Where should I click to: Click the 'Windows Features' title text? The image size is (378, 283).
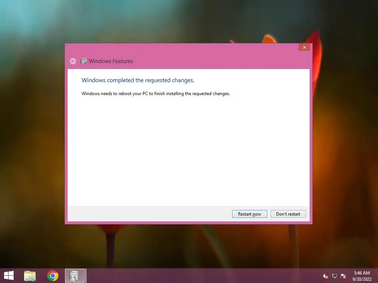111,61
